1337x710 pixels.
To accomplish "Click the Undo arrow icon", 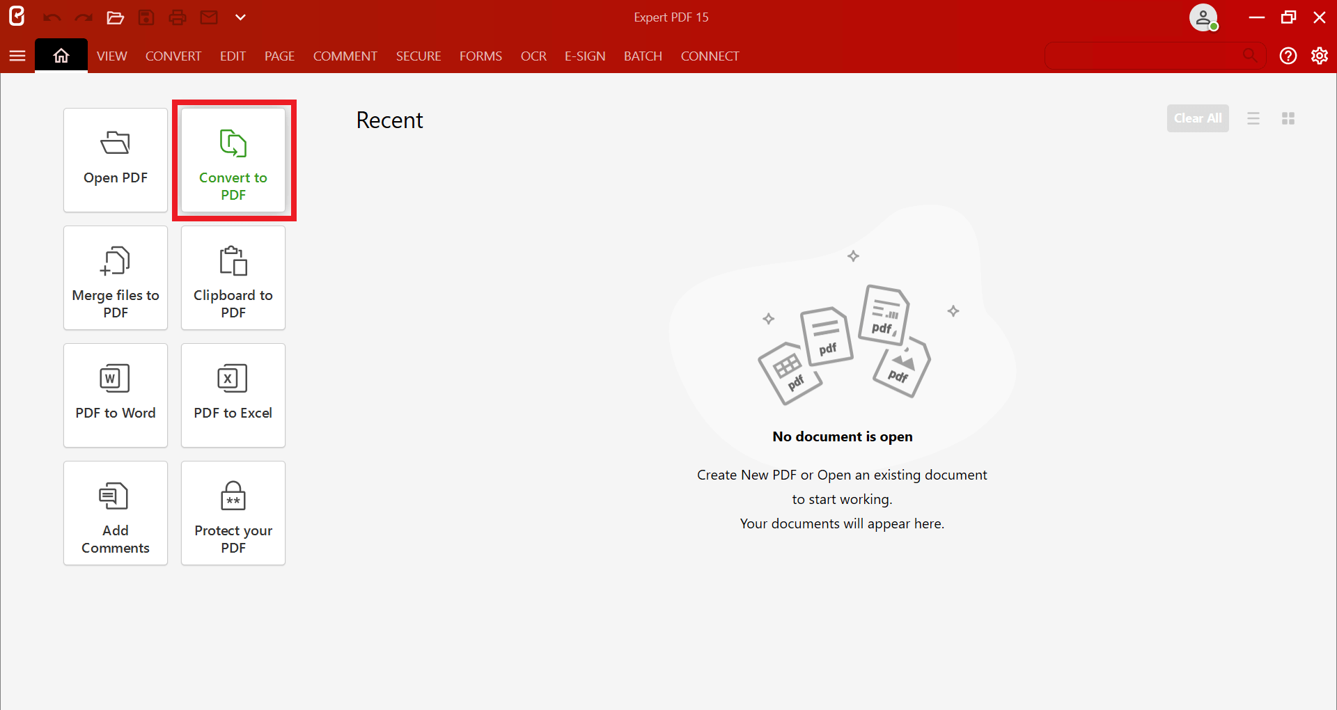I will pyautogui.click(x=52, y=17).
